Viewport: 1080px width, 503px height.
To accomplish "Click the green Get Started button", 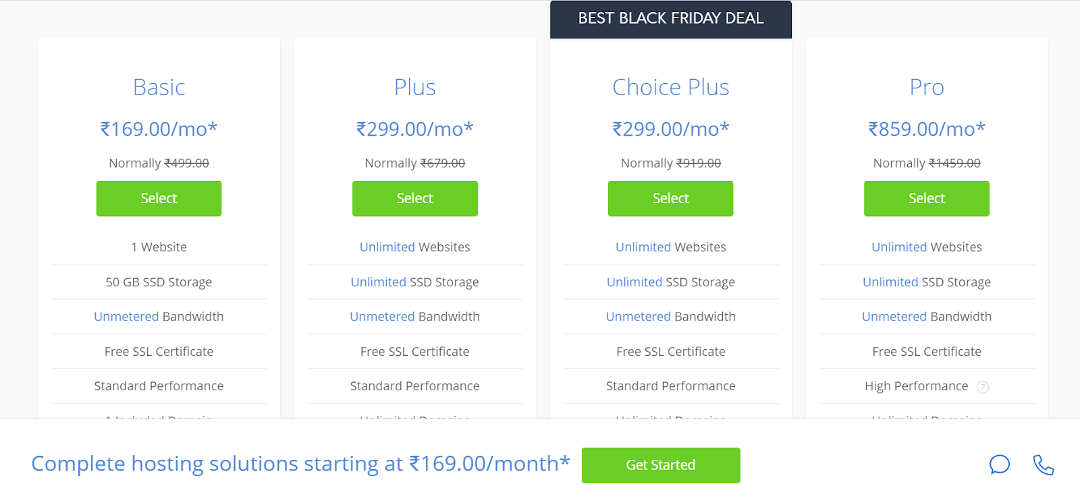I will (660, 465).
